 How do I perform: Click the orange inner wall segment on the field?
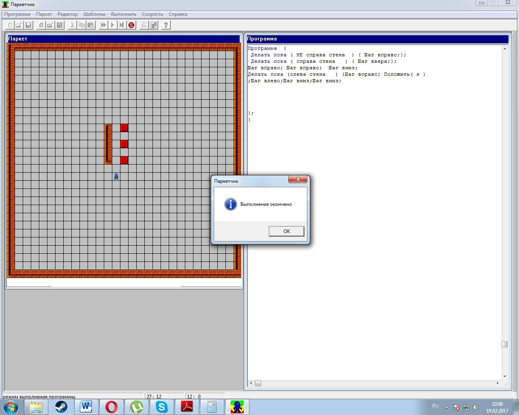(108, 144)
